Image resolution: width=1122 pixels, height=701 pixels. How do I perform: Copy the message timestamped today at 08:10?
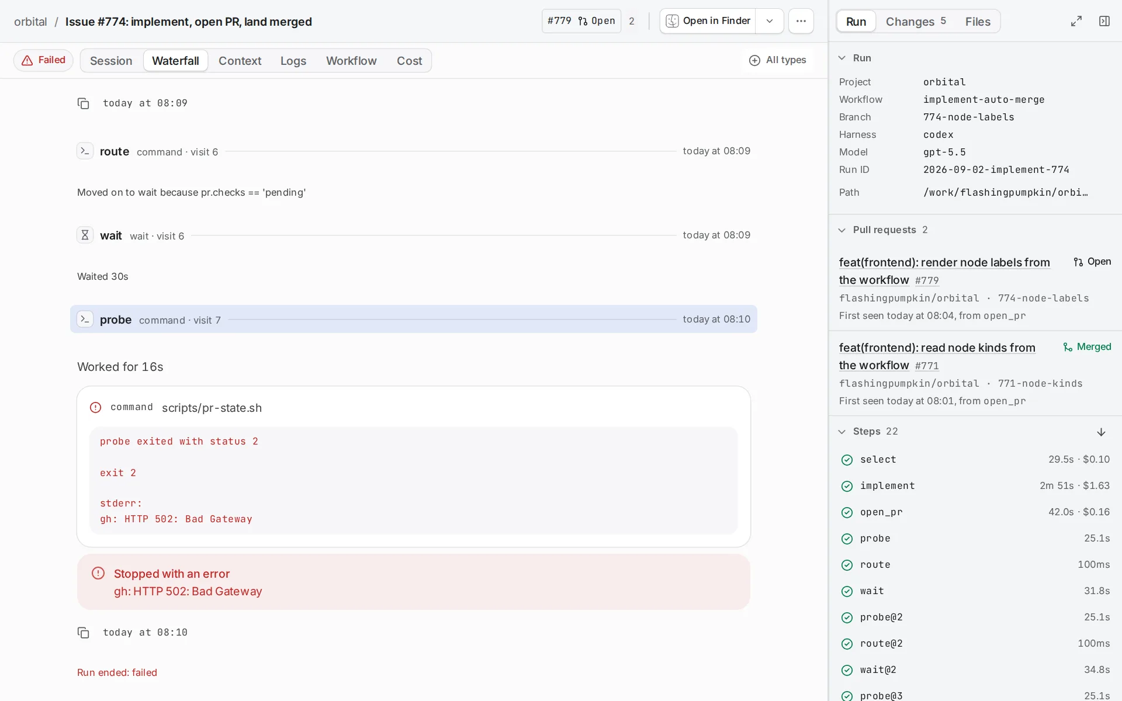click(83, 633)
